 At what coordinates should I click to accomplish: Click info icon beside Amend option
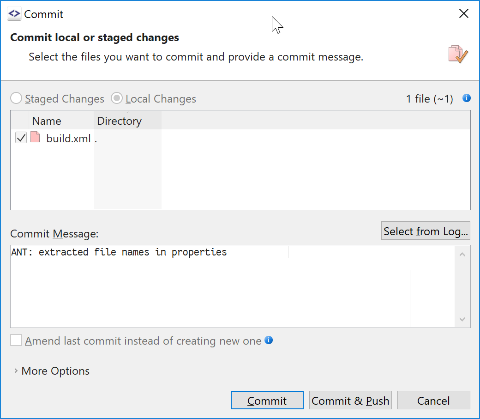pyautogui.click(x=269, y=340)
